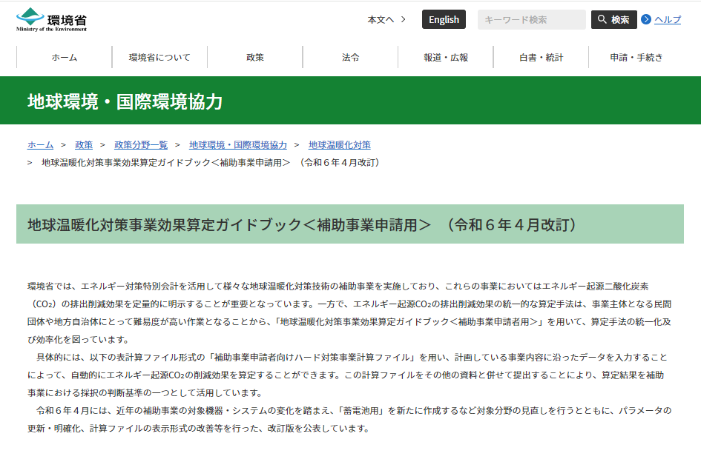The height and width of the screenshot is (462, 701).
Task: Open the ヘルプ help page
Action: tap(670, 19)
